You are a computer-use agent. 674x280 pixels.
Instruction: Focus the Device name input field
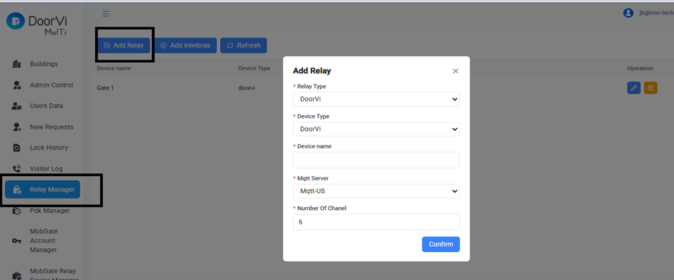376,160
